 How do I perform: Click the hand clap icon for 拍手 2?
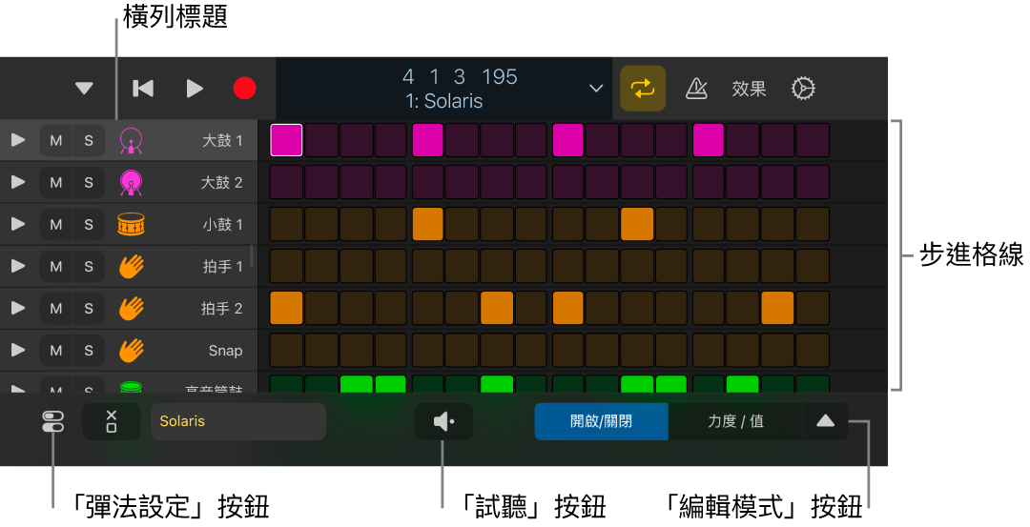131,309
